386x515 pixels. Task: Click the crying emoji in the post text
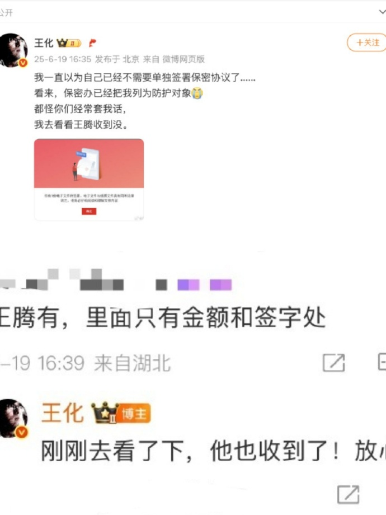coord(197,93)
